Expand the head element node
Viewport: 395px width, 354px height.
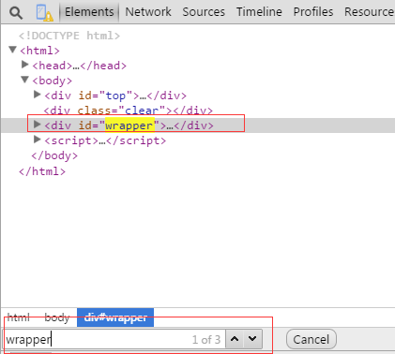tap(25, 65)
